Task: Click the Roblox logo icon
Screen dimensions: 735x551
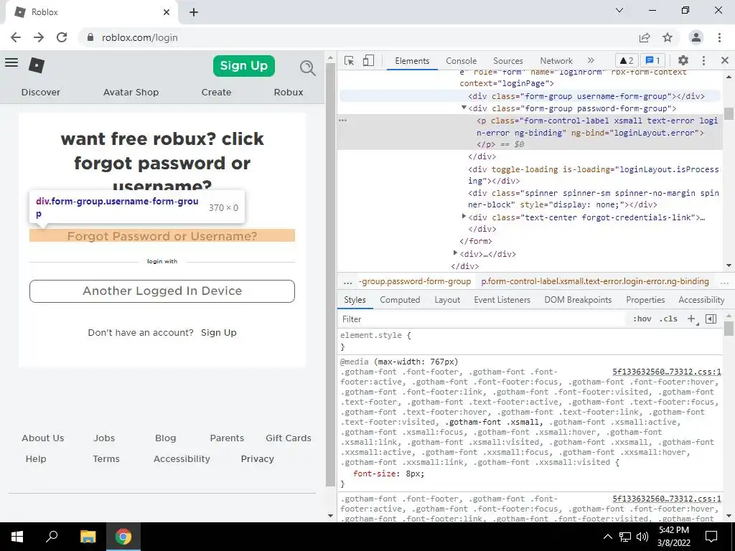Action: [x=37, y=65]
